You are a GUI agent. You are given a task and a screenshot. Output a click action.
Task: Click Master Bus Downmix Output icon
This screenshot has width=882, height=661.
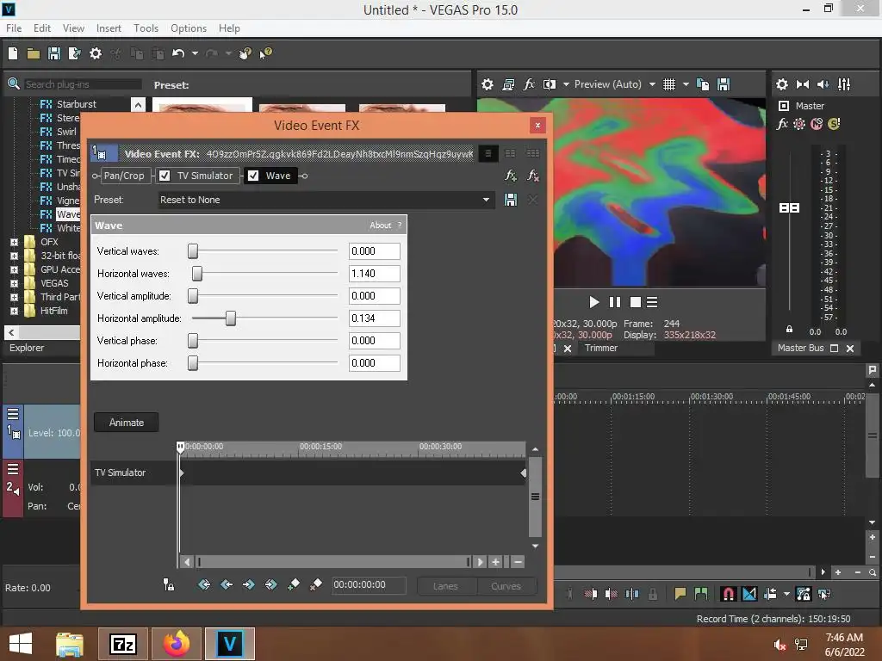803,84
